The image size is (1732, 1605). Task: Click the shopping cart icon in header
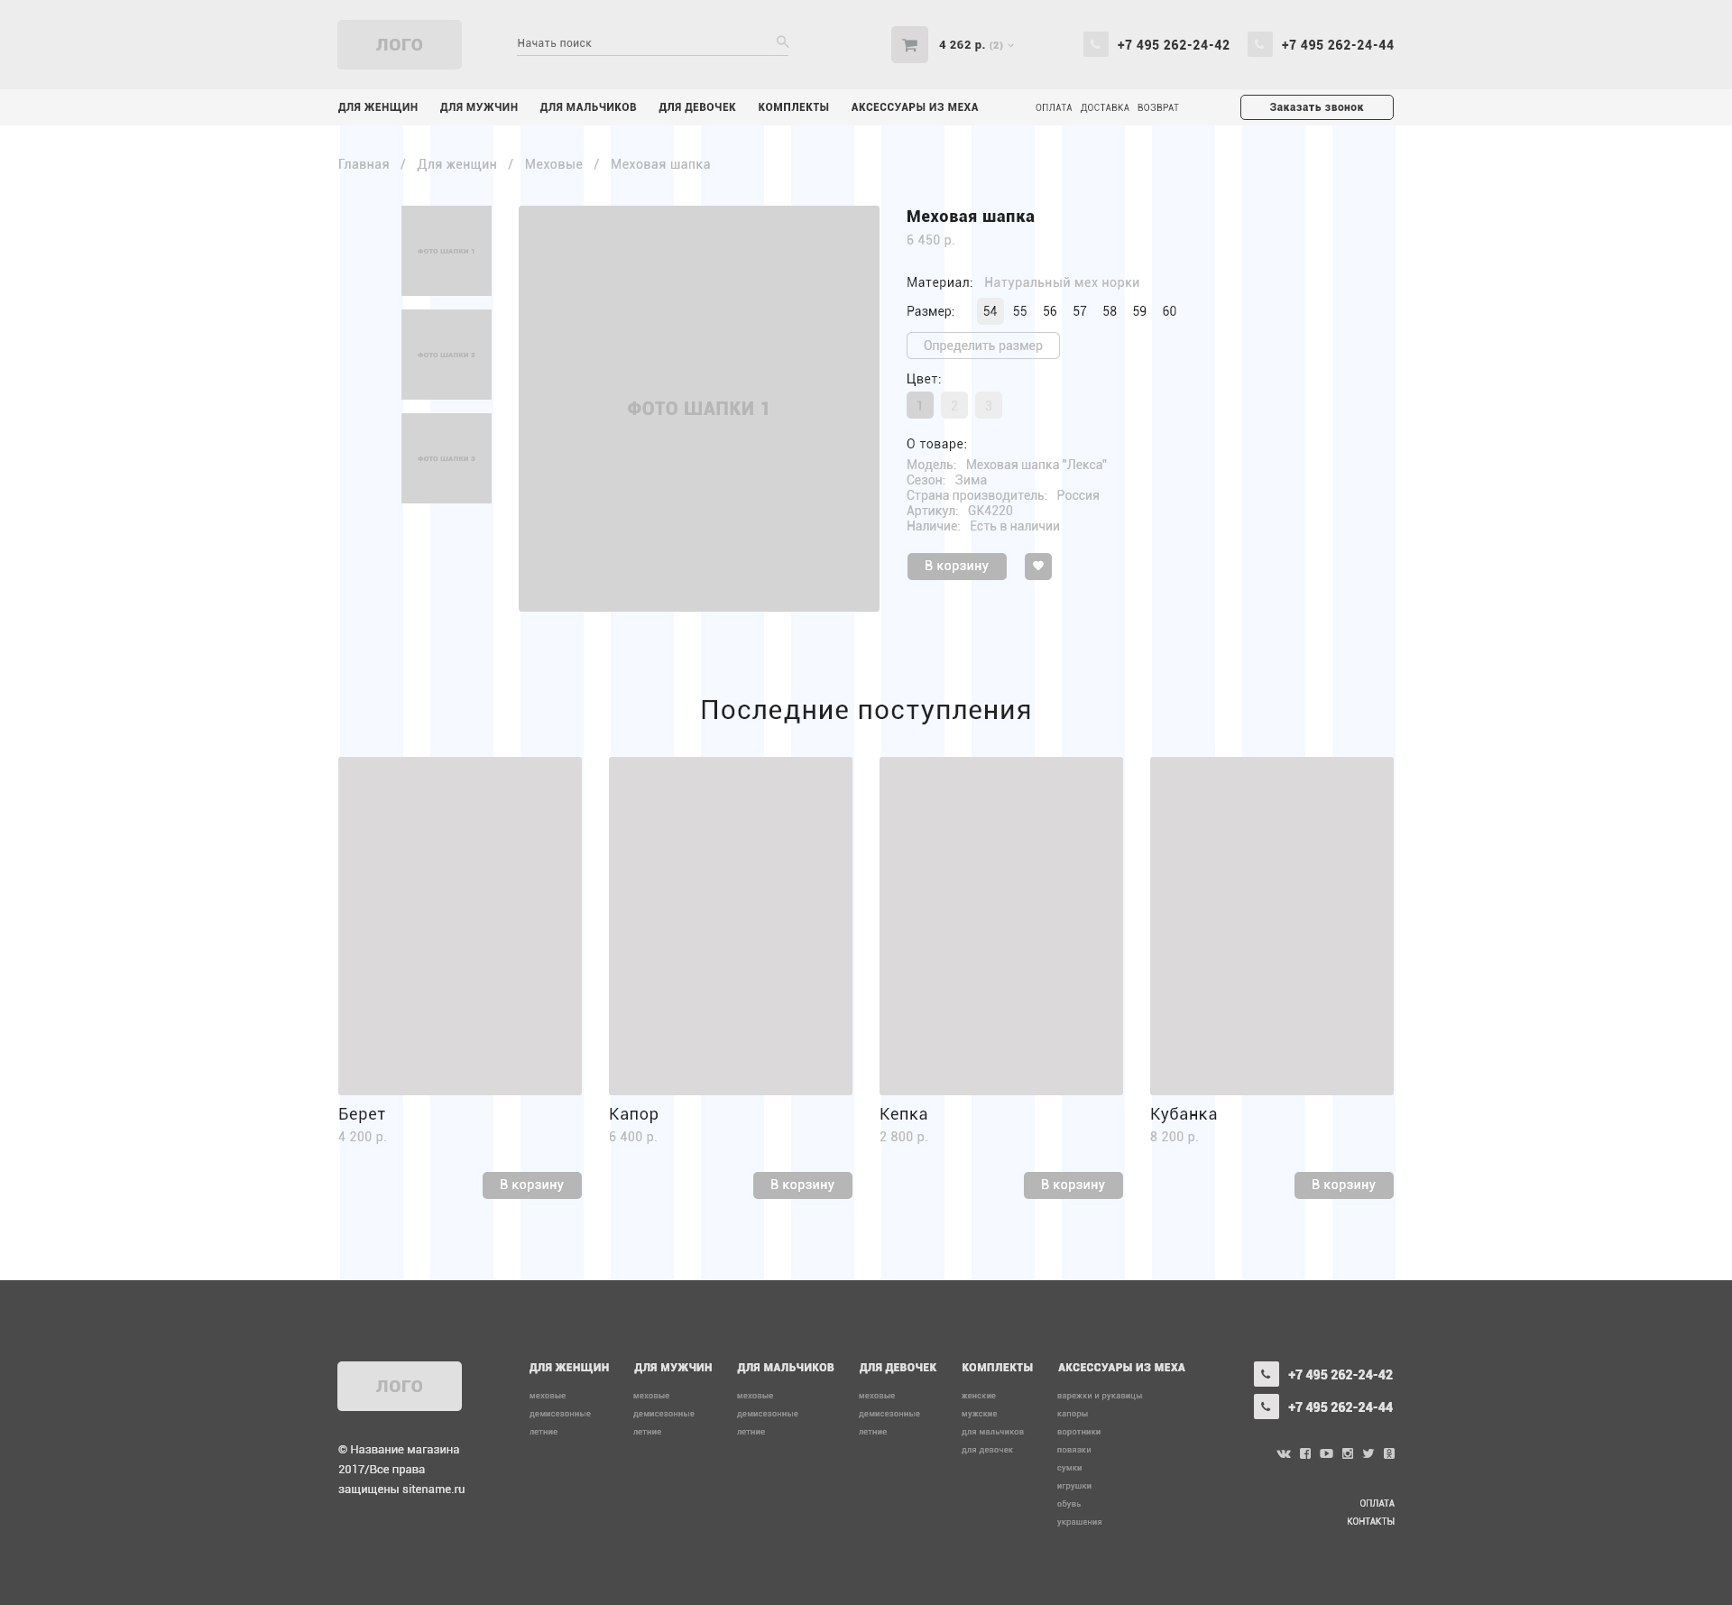click(x=909, y=45)
